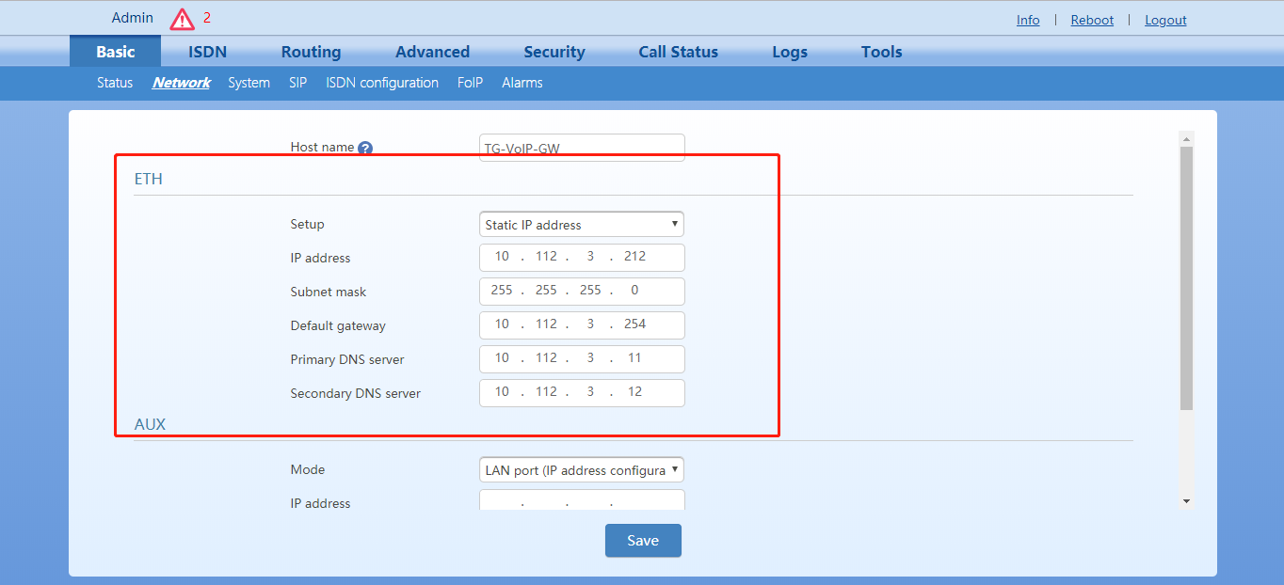Click the vertical scrollbar thumb
The height and width of the screenshot is (585, 1284).
click(1186, 277)
